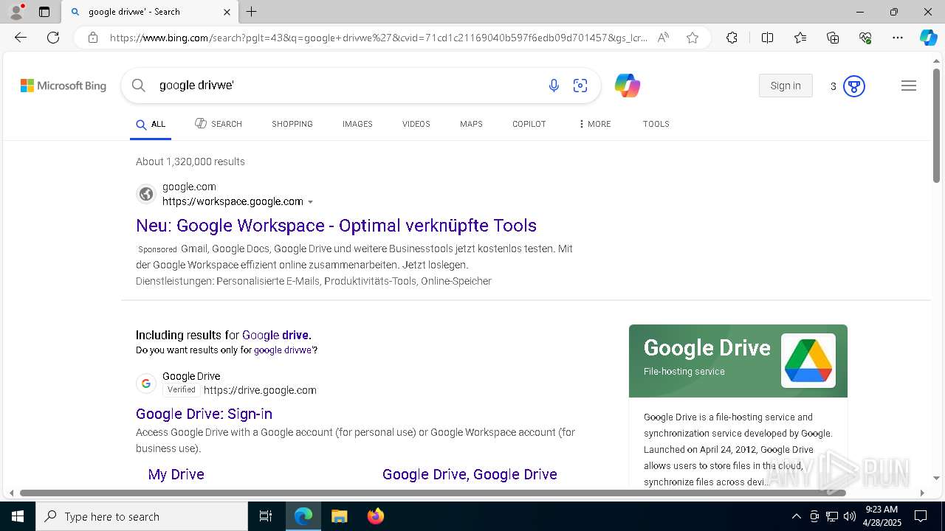
Task: Show hidden tray icons chevron
Action: (x=796, y=516)
